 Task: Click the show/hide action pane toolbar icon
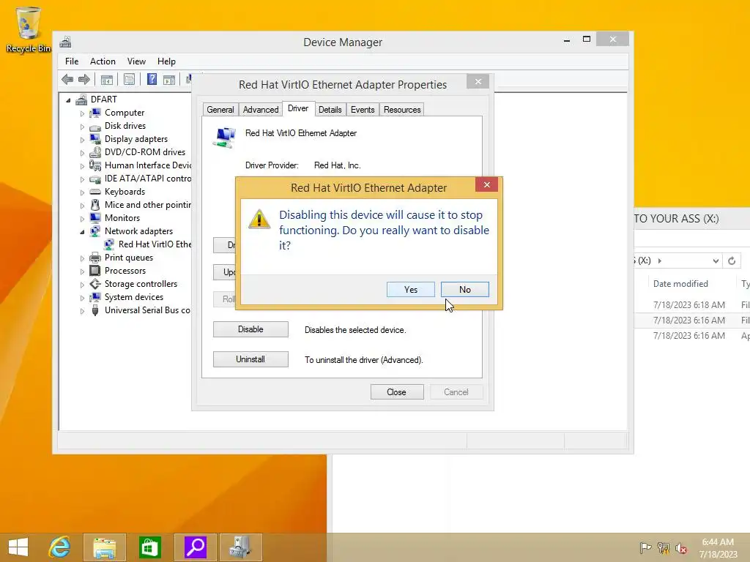[169, 79]
